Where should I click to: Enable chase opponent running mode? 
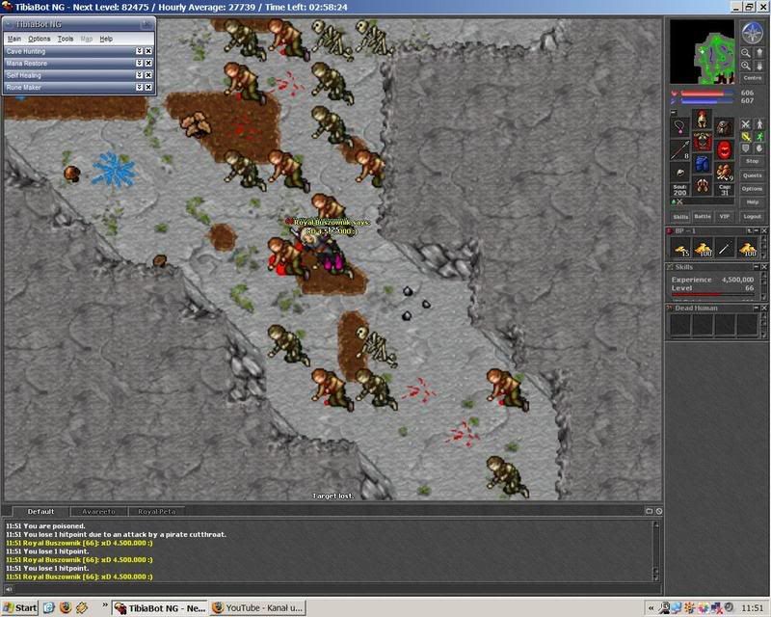pyautogui.click(x=759, y=136)
